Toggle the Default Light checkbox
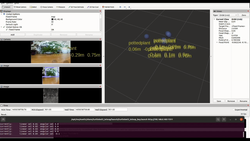This screenshot has height=141, width=250. click(52, 24)
